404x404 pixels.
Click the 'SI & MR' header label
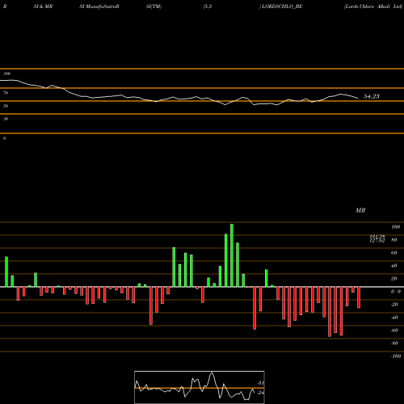pyautogui.click(x=43, y=6)
